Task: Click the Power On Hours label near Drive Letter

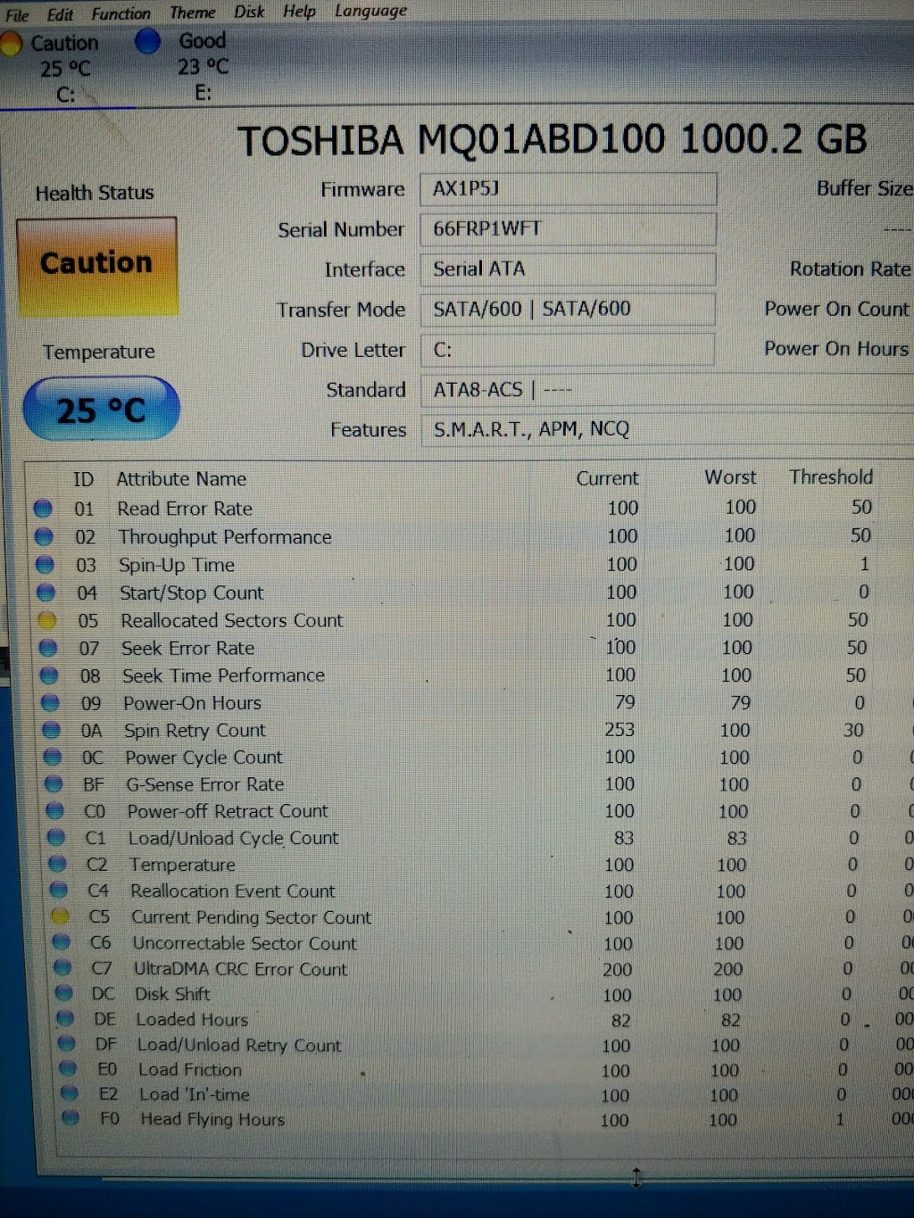Action: (x=836, y=349)
